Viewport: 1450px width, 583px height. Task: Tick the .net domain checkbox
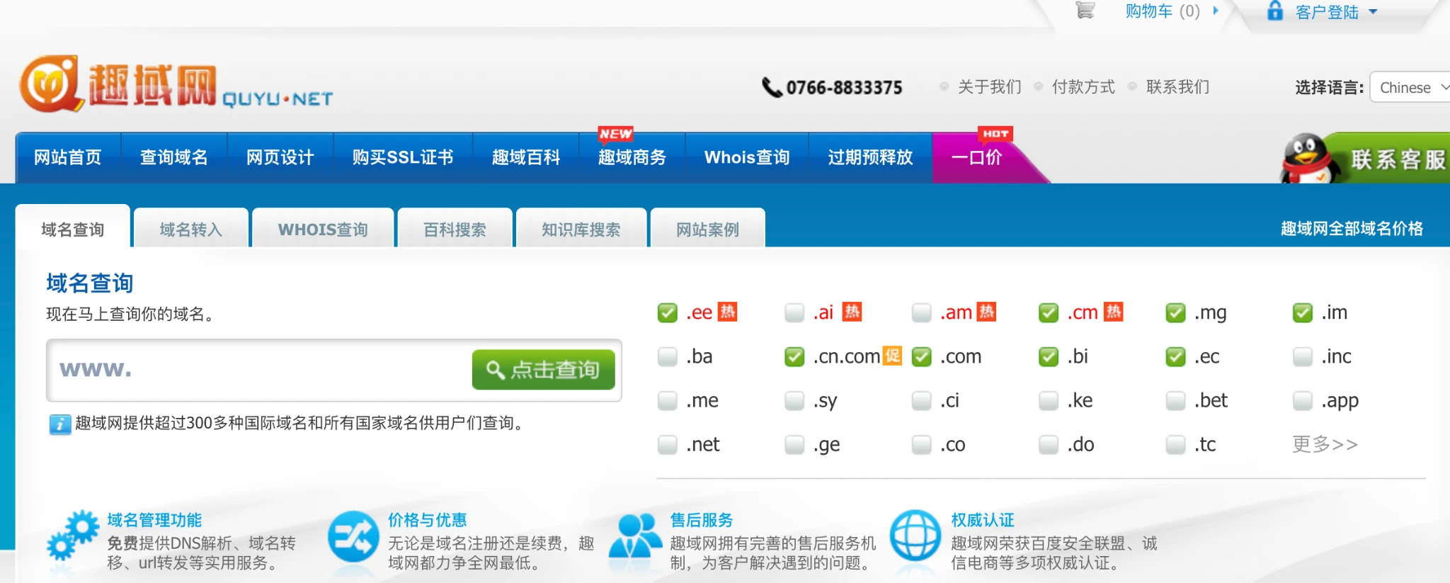tap(667, 445)
